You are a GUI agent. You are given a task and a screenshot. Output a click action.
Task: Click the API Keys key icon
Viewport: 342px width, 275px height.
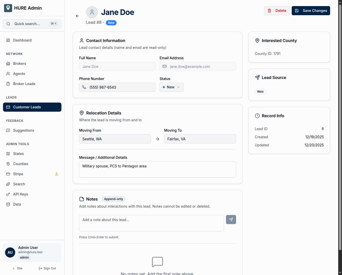click(x=8, y=194)
